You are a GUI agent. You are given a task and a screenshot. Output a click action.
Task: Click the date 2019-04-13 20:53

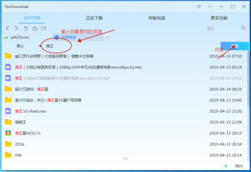coord(225,133)
